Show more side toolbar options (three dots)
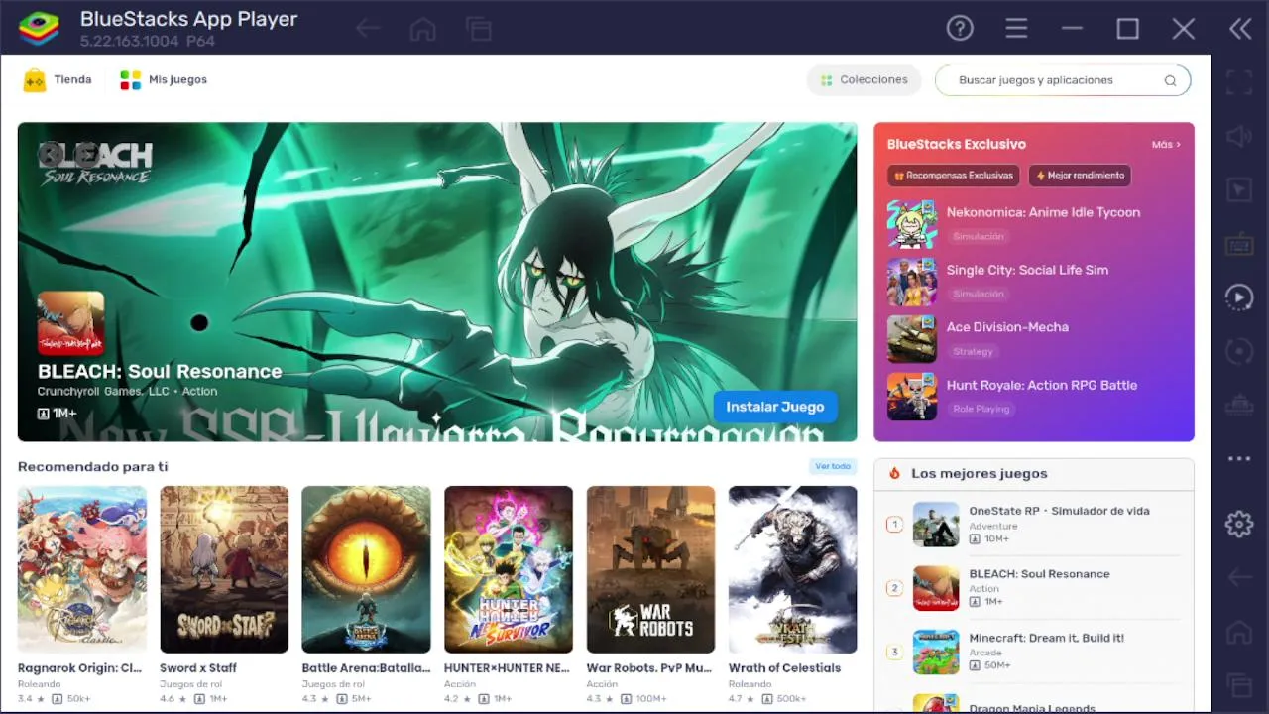The height and width of the screenshot is (714, 1269). pos(1239,459)
